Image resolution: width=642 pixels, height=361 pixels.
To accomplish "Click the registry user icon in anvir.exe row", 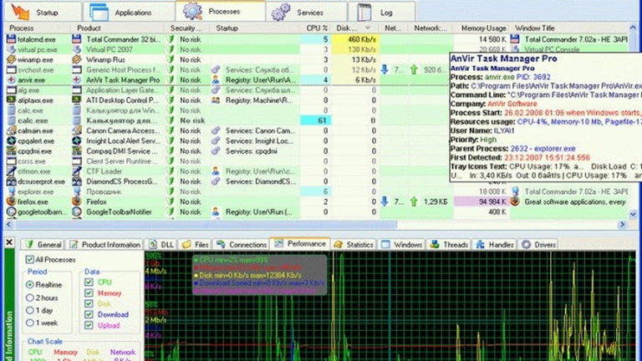I will (x=216, y=80).
